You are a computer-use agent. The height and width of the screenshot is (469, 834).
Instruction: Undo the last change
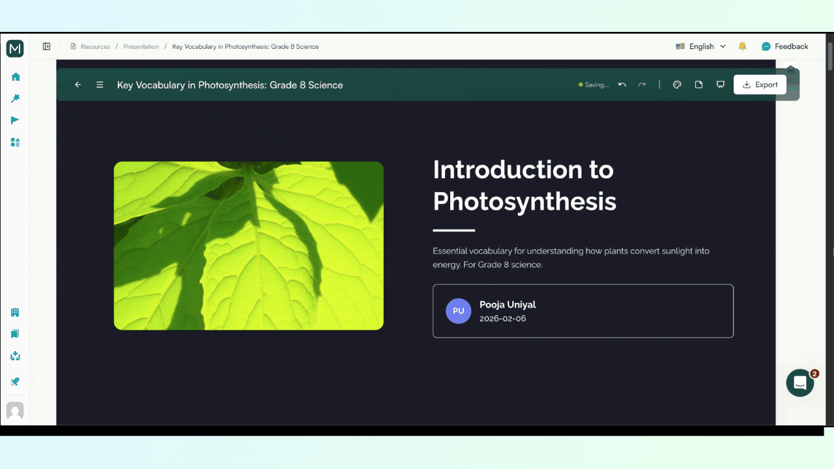622,84
